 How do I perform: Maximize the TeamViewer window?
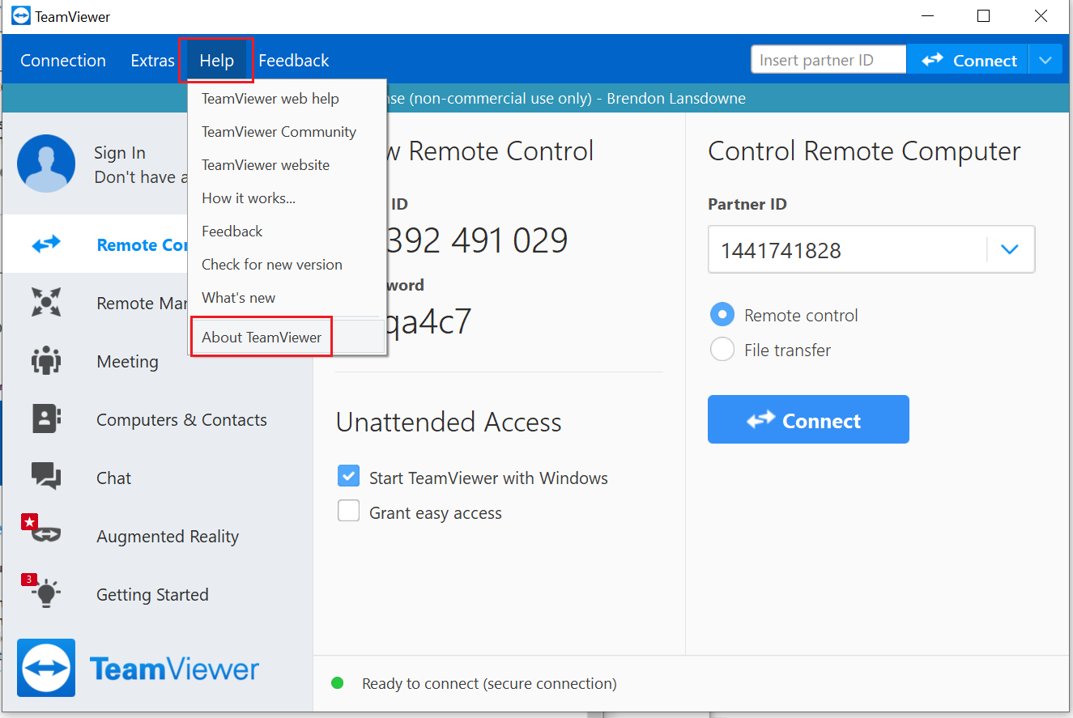click(x=983, y=16)
